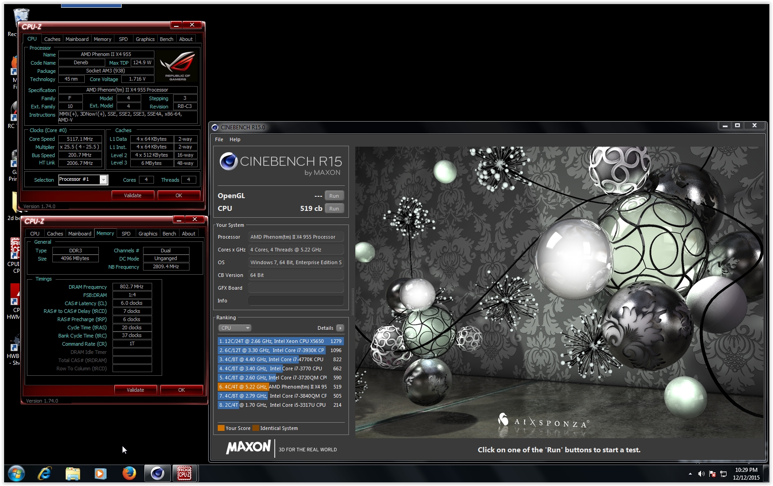The width and height of the screenshot is (773, 486).
Task: Click the orange Your Score legend swatch
Action: click(221, 428)
